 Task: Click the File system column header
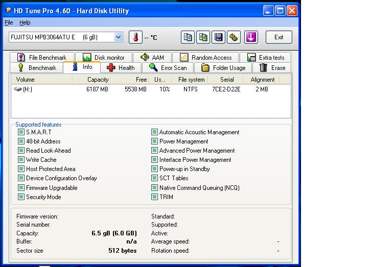click(190, 80)
